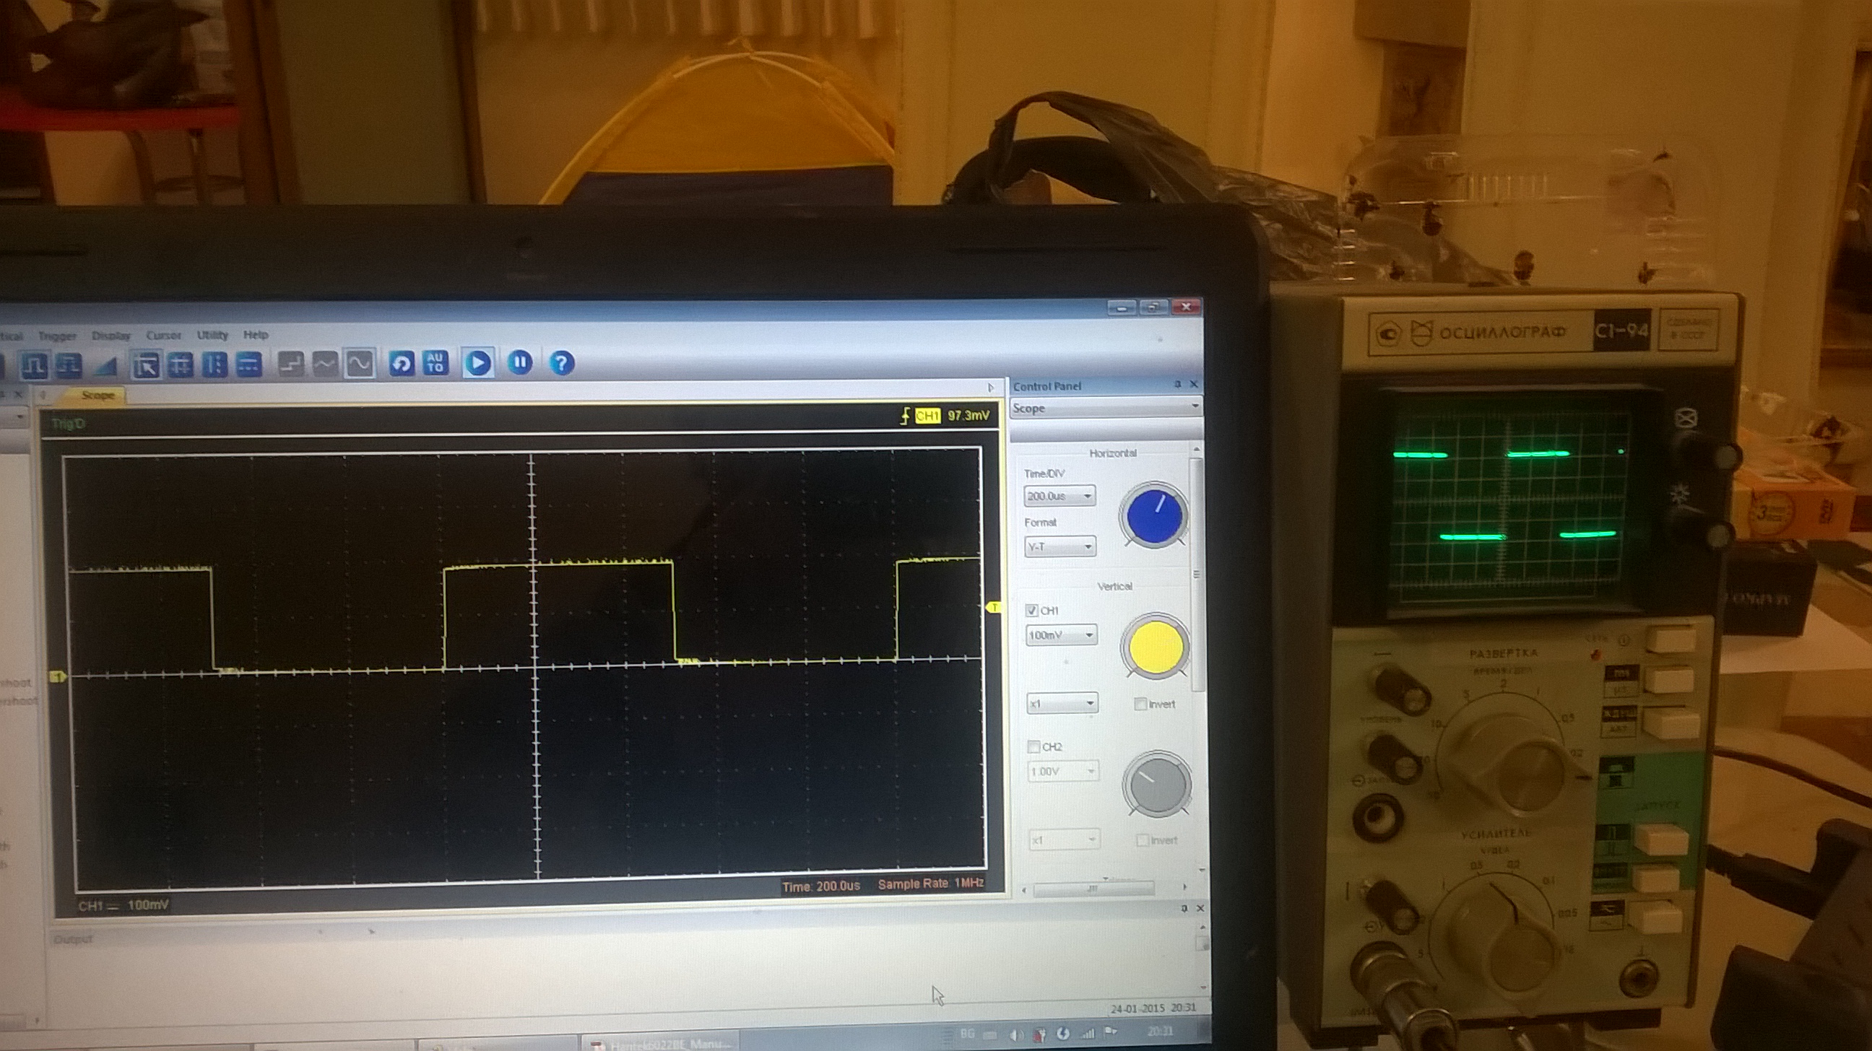The width and height of the screenshot is (1872, 1051).
Task: Click the yellow CH1 volts knob
Action: coord(1156,646)
